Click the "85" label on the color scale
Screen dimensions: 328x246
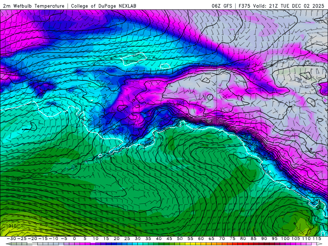pyautogui.click(x=253, y=239)
